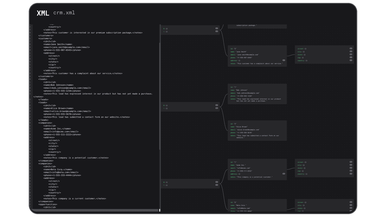
Task: Click the expand icon beside state in Acme's address node
Action: coord(351,168)
